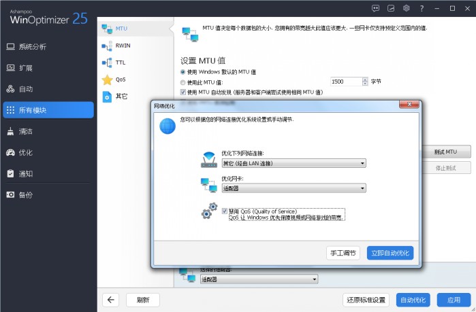Select 使用 Windows 默认的 MTU 值 radio button
The height and width of the screenshot is (312, 476).
183,72
